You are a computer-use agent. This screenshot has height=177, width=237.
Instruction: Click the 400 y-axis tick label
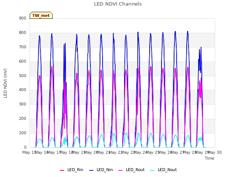point(23,90)
